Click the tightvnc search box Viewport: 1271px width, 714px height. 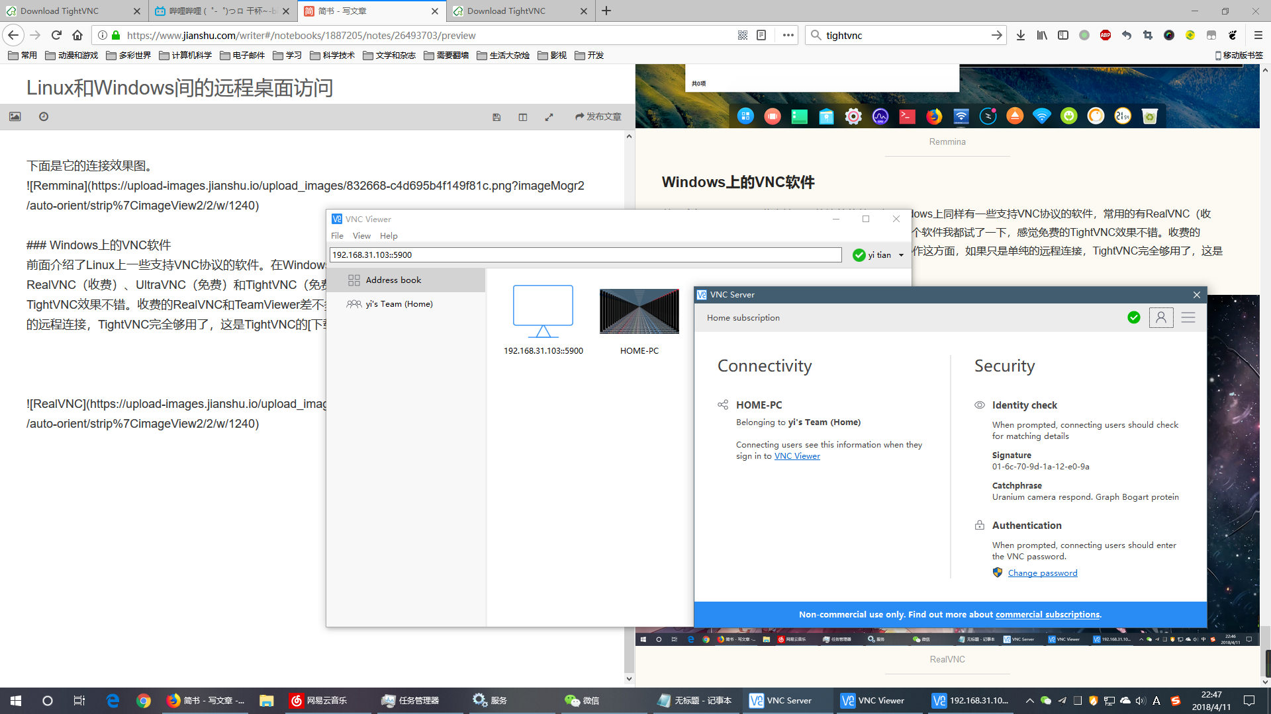coord(906,35)
